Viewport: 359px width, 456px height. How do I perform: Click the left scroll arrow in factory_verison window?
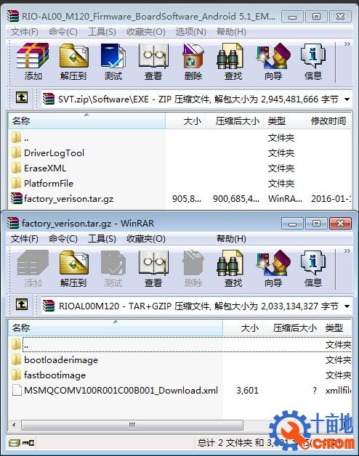(14, 425)
